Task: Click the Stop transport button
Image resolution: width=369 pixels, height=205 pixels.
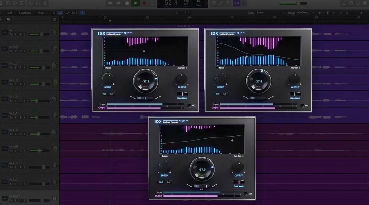Action: tap(127, 3)
